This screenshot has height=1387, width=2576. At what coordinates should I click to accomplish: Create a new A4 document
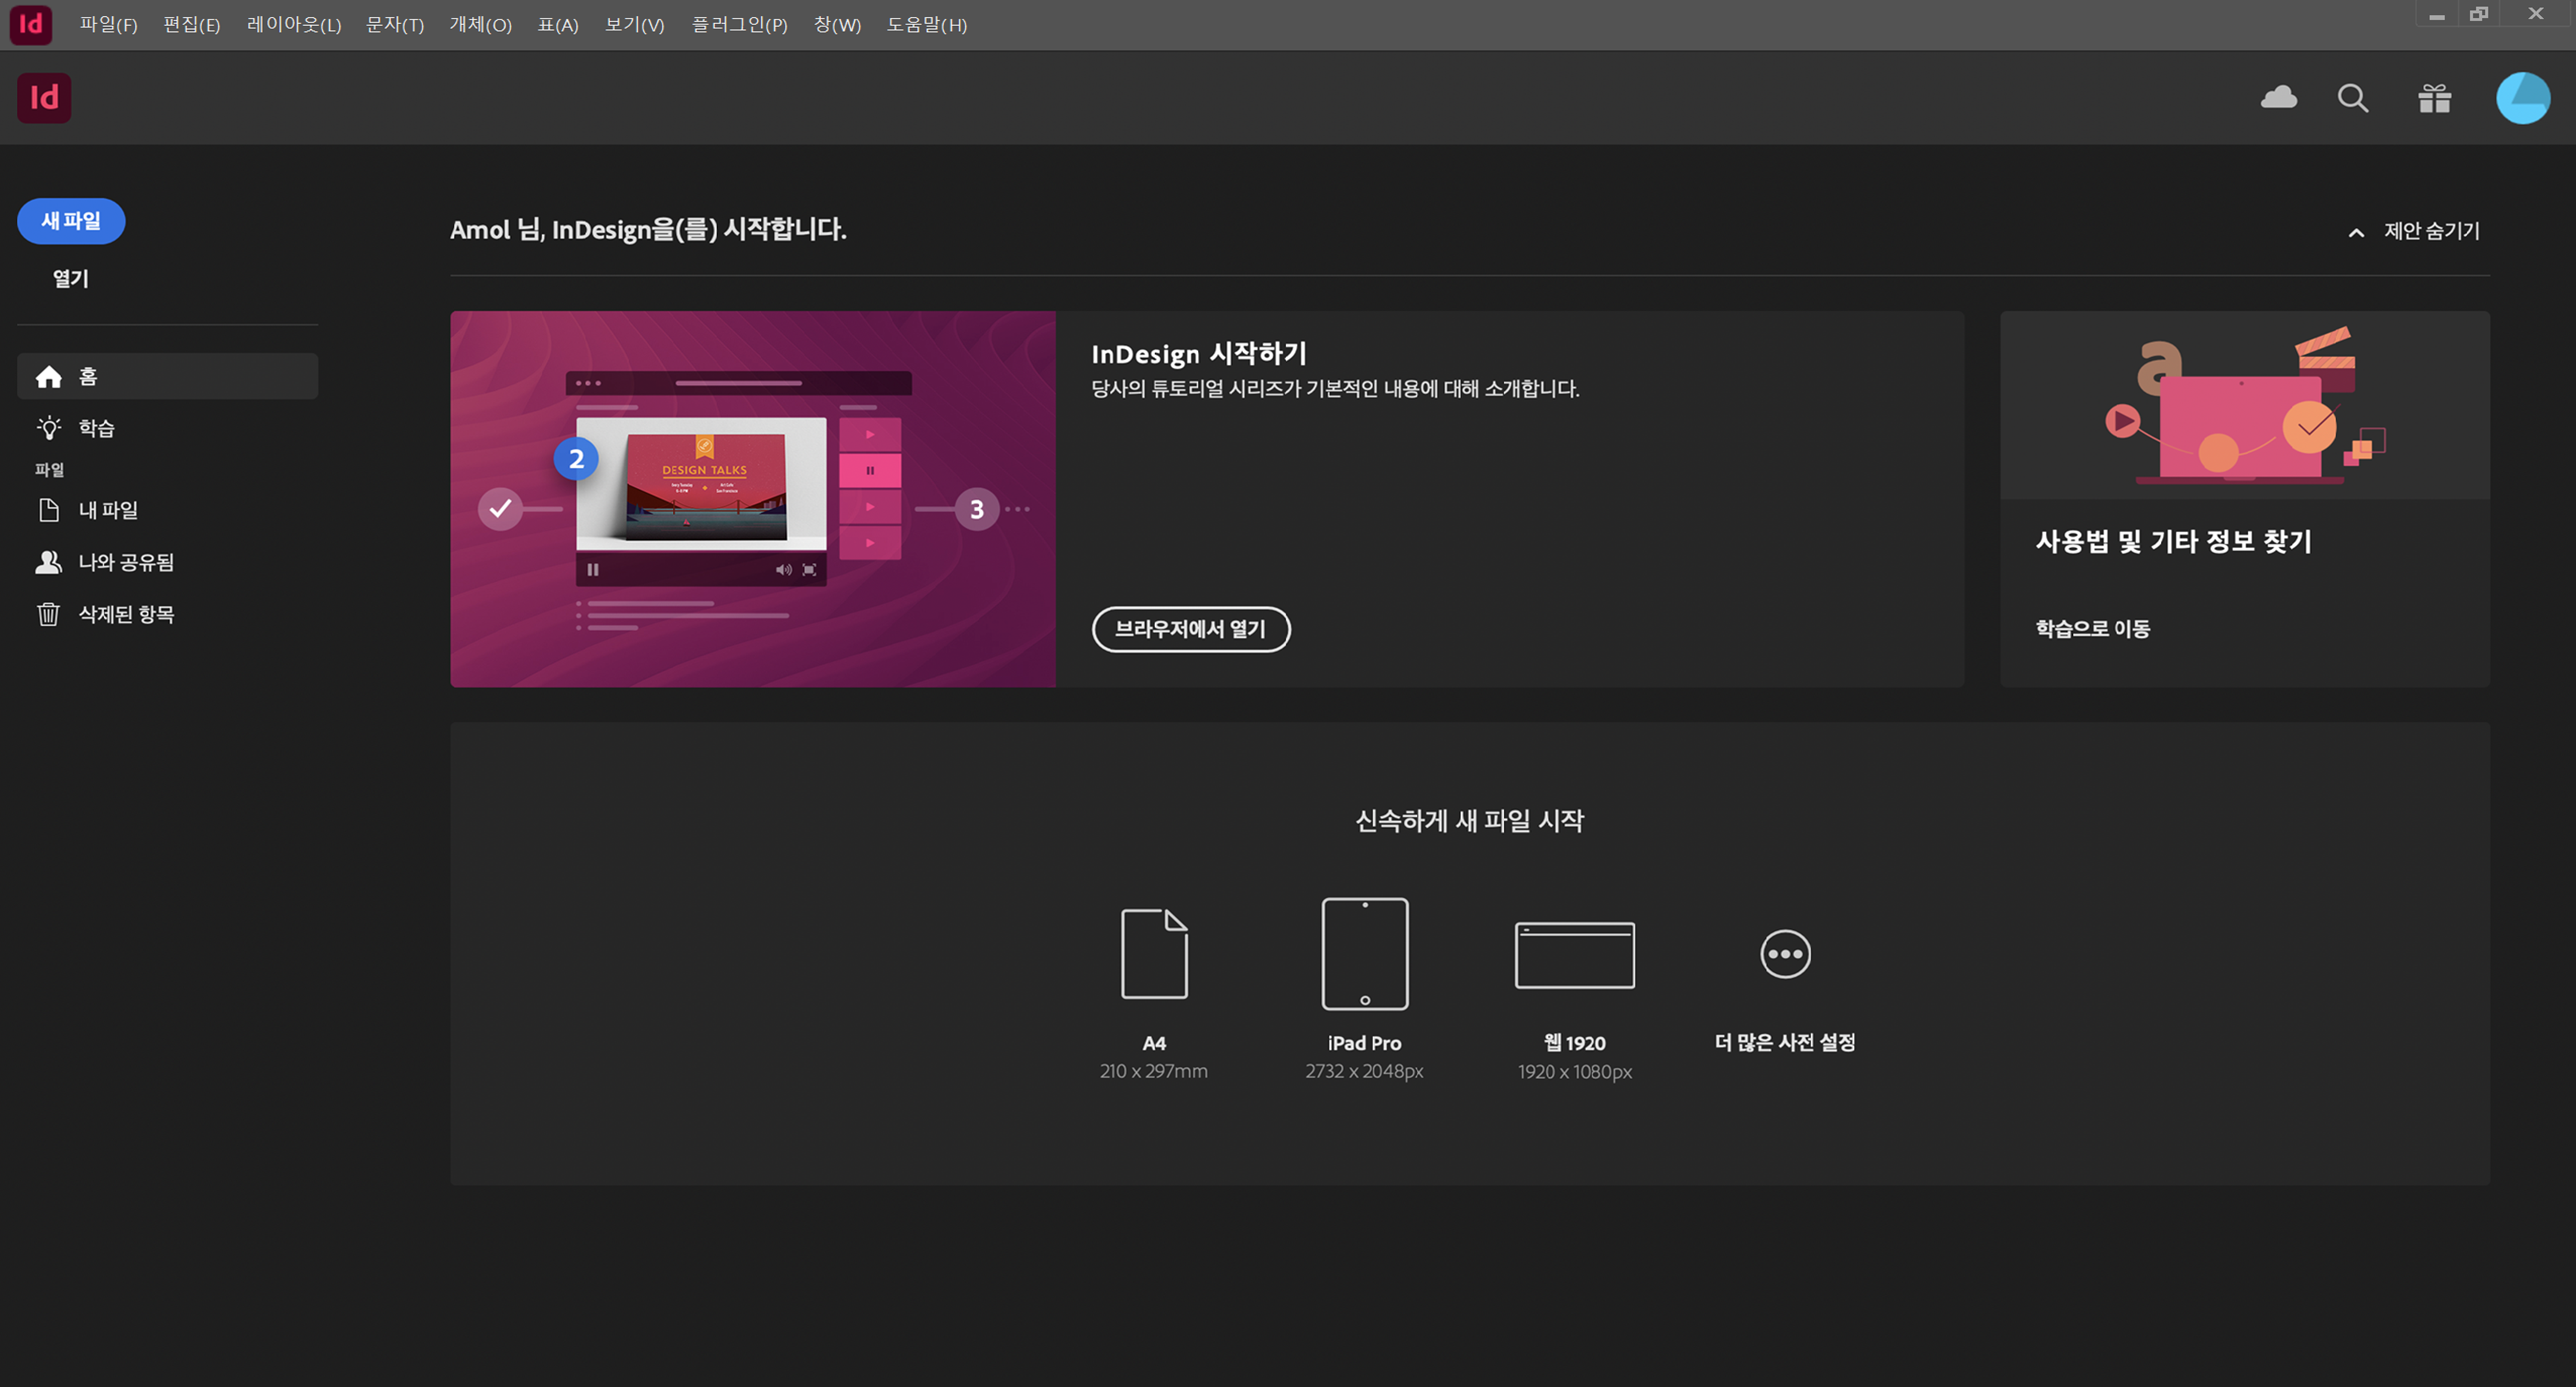point(1155,953)
